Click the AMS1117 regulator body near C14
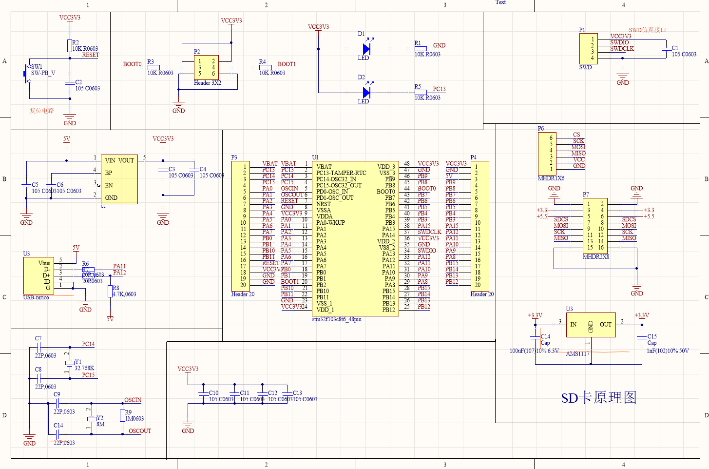Image resolution: width=709 pixels, height=469 pixels. click(x=591, y=325)
